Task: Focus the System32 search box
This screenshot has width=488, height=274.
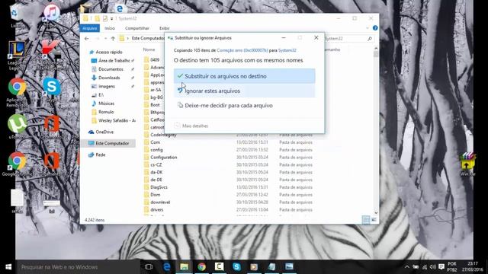Action: click(348, 39)
